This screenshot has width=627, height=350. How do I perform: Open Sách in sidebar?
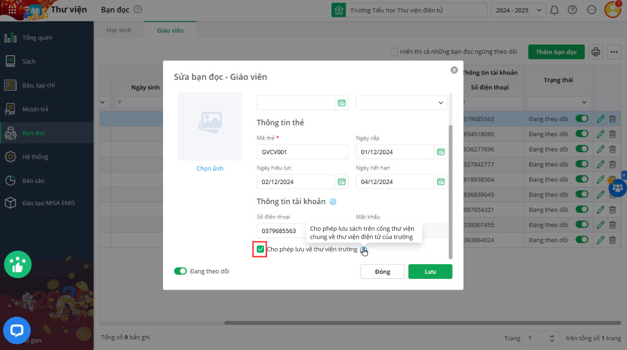click(x=47, y=61)
